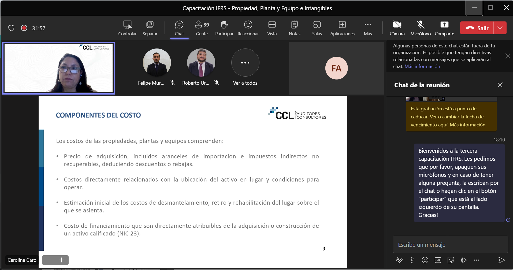Dismiss the external organization notice
This screenshot has height=270, width=513.
click(507, 56)
